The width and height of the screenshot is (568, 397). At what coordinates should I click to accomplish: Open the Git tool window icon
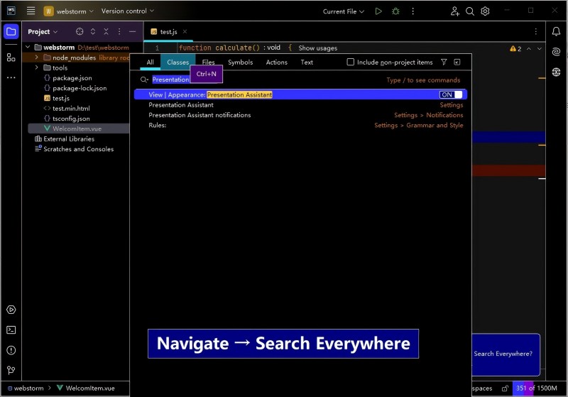(11, 370)
